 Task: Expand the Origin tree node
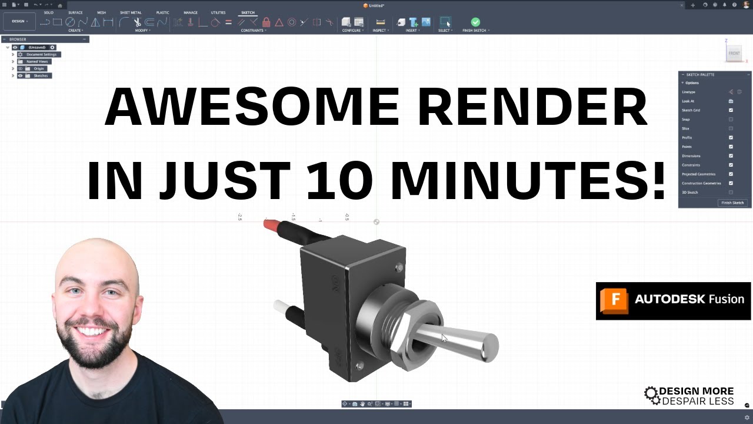[x=13, y=69]
